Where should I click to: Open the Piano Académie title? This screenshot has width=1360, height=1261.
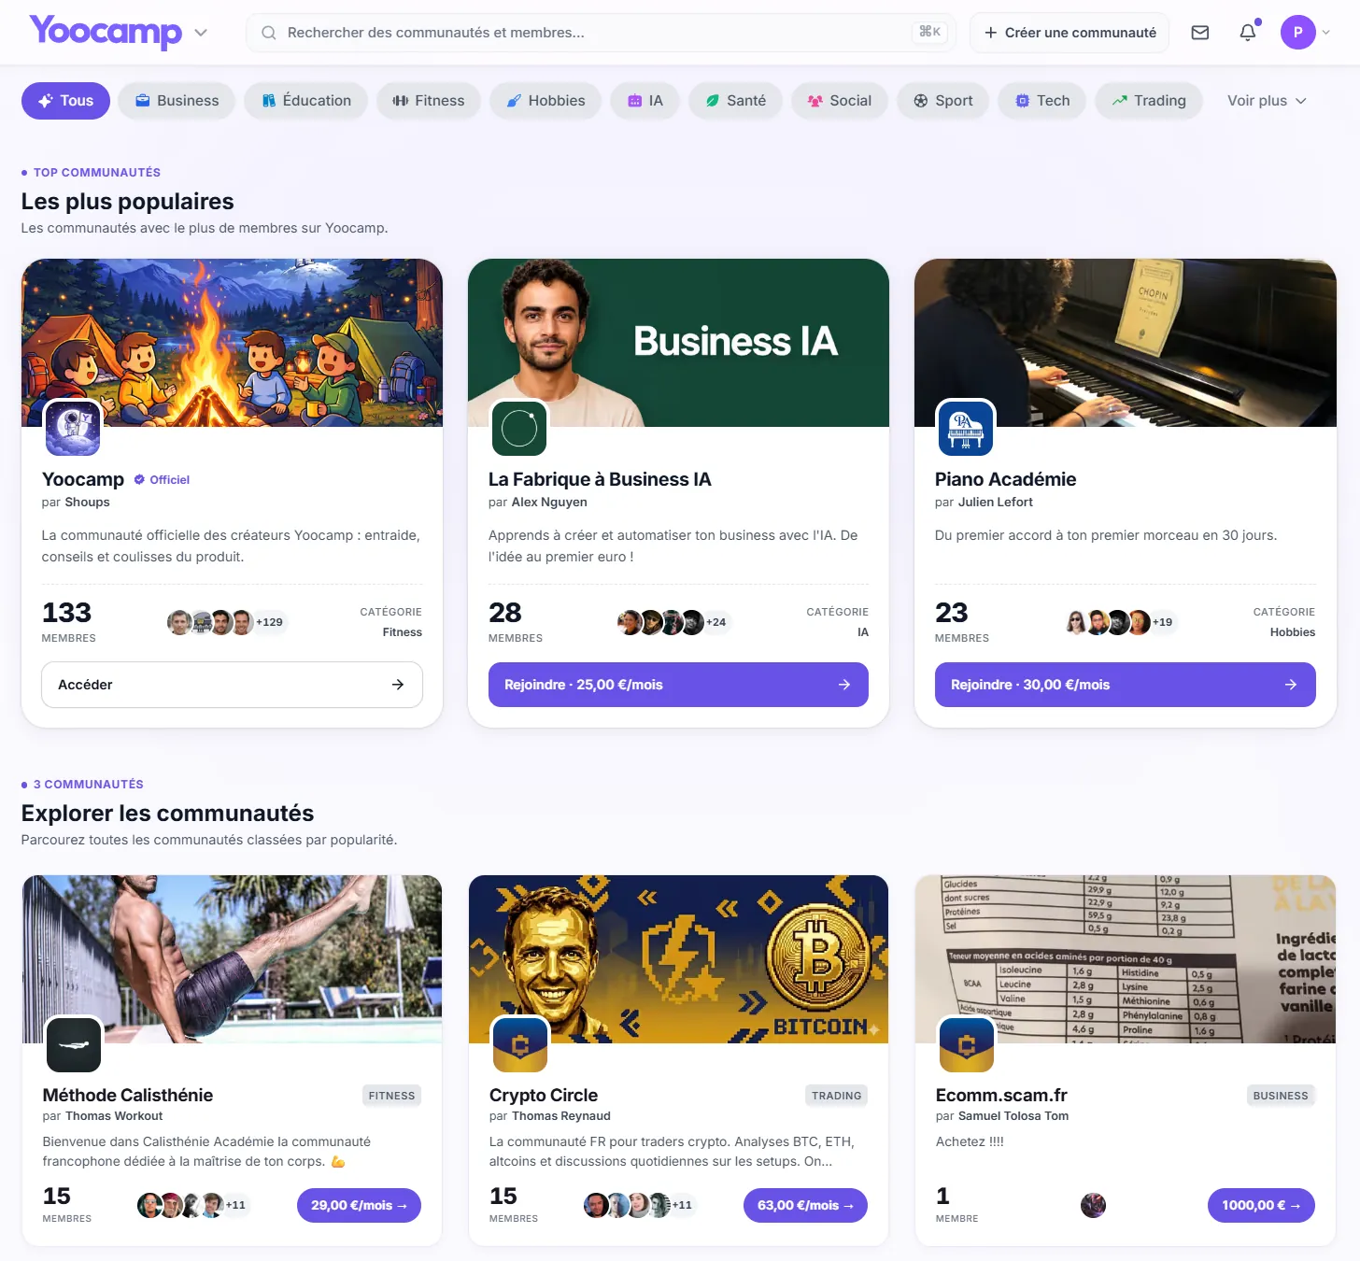[x=1005, y=479]
